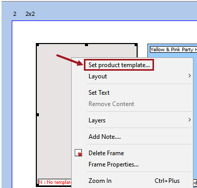Click the Delete Frame red-cross icon
The height and width of the screenshot is (188, 197).
coord(78,153)
